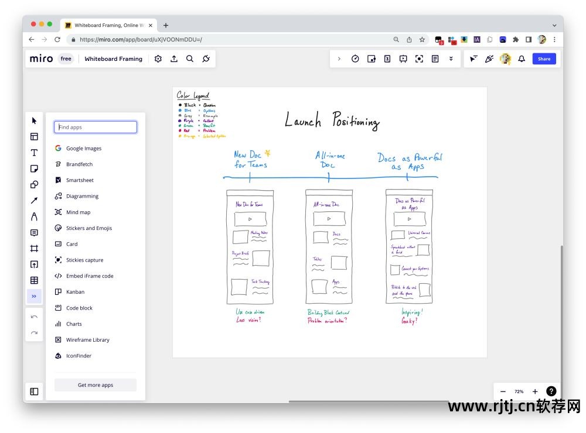
Task: Click the timer icon in top toolbar
Action: point(356,59)
